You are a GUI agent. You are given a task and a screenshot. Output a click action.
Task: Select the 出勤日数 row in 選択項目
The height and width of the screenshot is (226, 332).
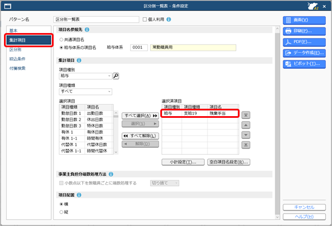[x=86, y=114]
